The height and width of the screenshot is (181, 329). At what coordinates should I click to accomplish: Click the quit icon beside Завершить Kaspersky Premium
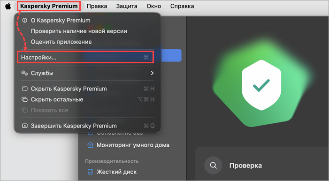[25, 126]
